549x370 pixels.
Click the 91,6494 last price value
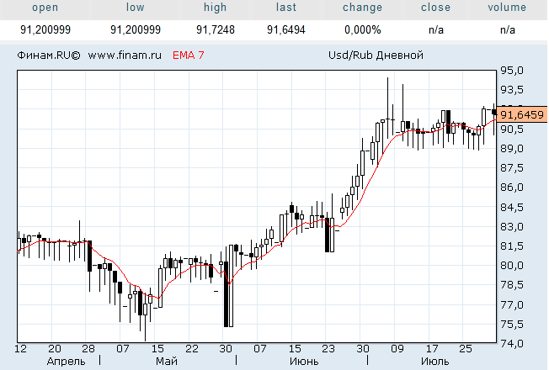point(286,29)
